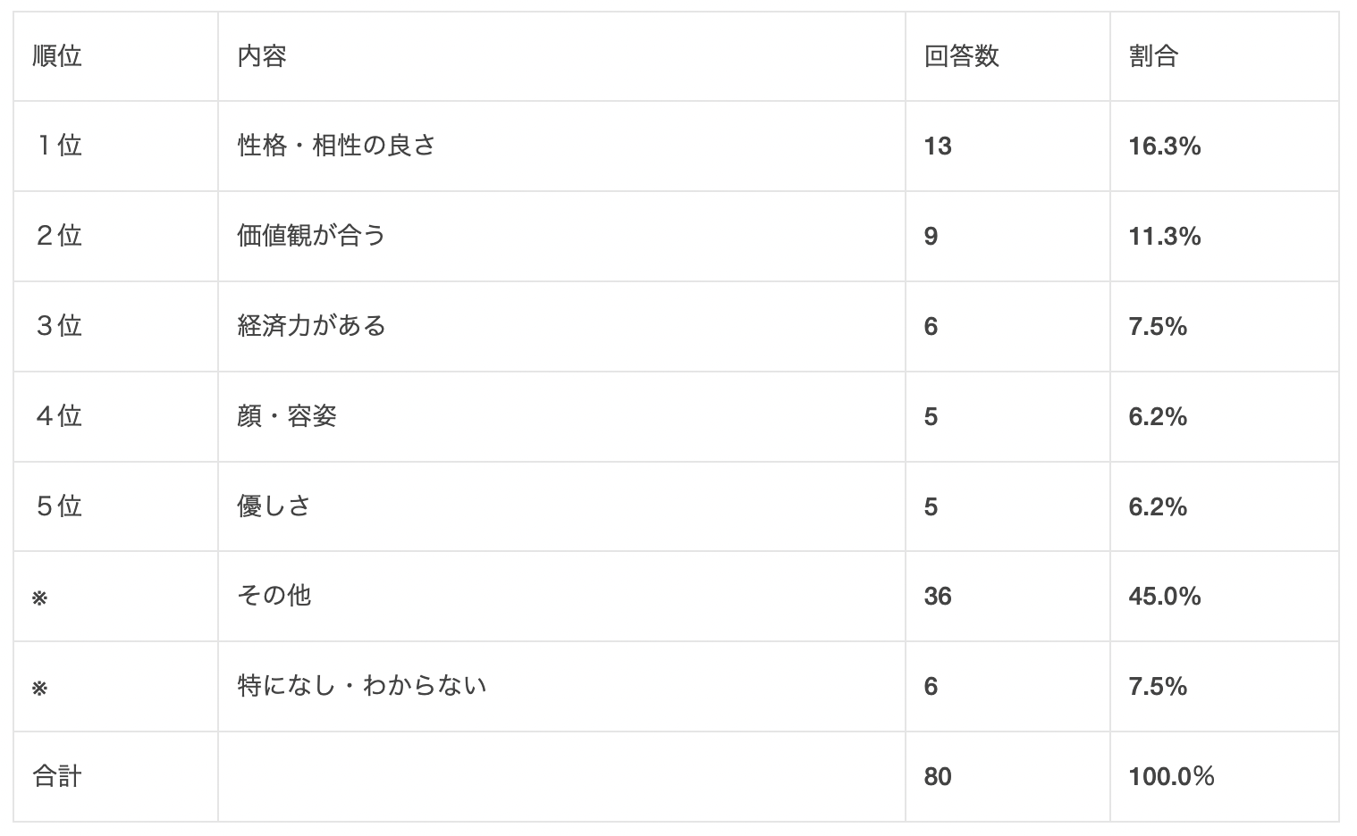
Task: Select the 特になし・わからない cell
Action: tap(361, 686)
